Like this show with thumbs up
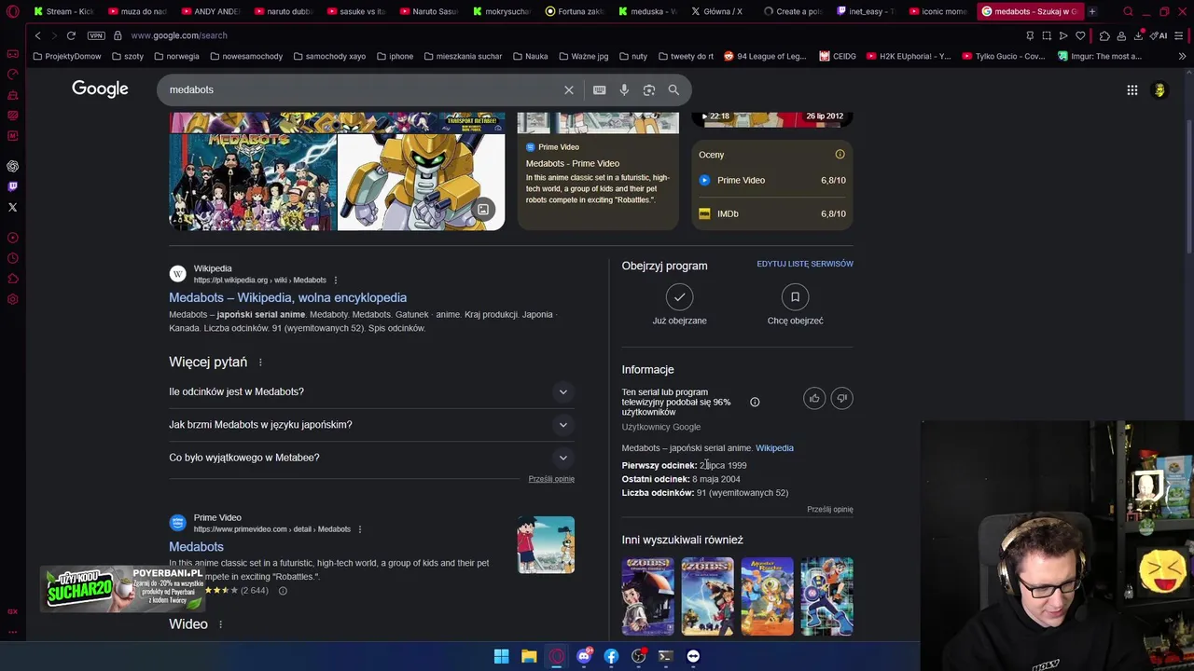The height and width of the screenshot is (671, 1194). [814, 399]
